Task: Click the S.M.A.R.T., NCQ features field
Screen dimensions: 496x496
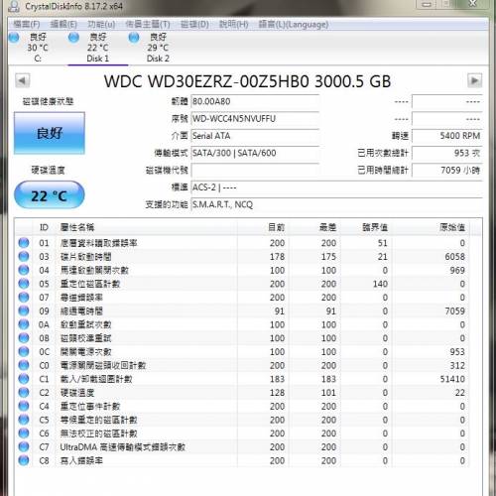Action: pyautogui.click(x=336, y=204)
